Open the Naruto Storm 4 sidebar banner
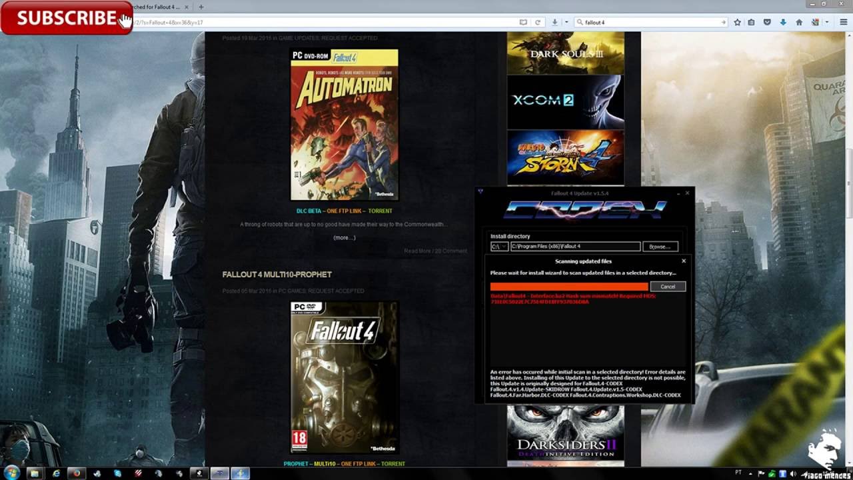The image size is (853, 480). pyautogui.click(x=566, y=157)
